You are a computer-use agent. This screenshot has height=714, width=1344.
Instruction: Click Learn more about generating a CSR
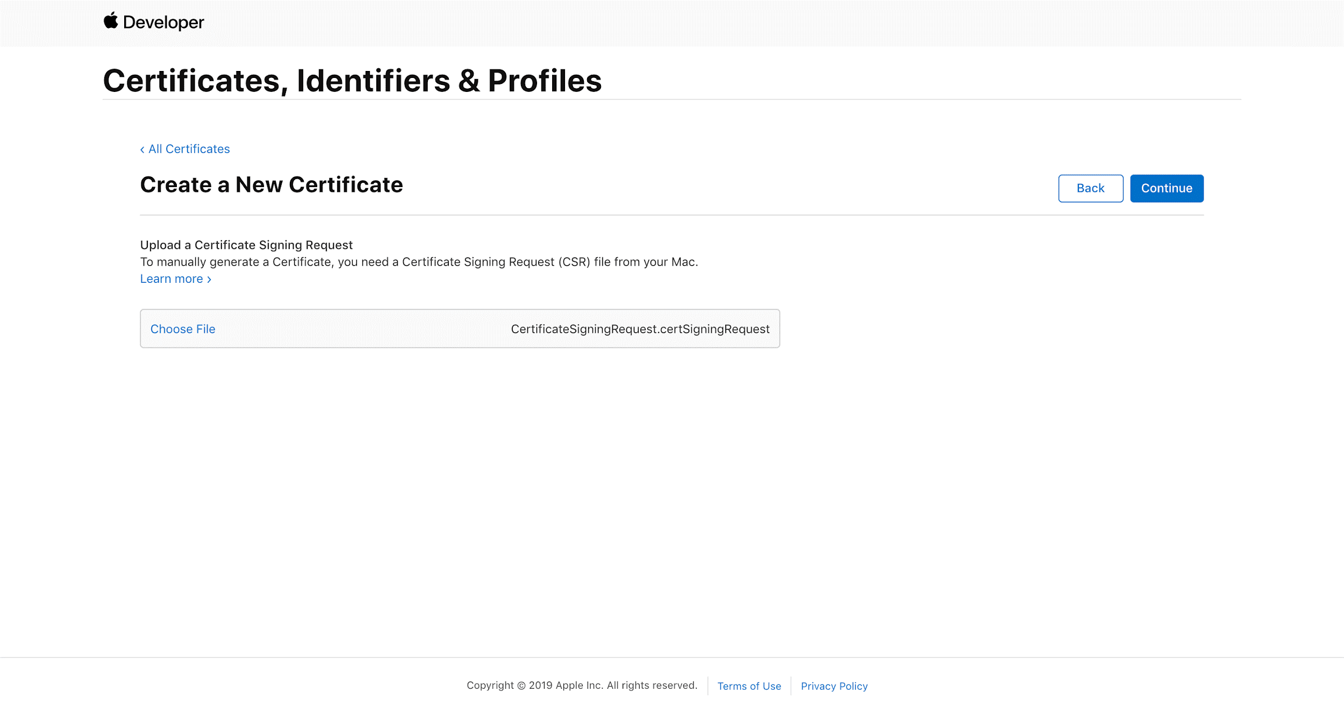click(172, 279)
